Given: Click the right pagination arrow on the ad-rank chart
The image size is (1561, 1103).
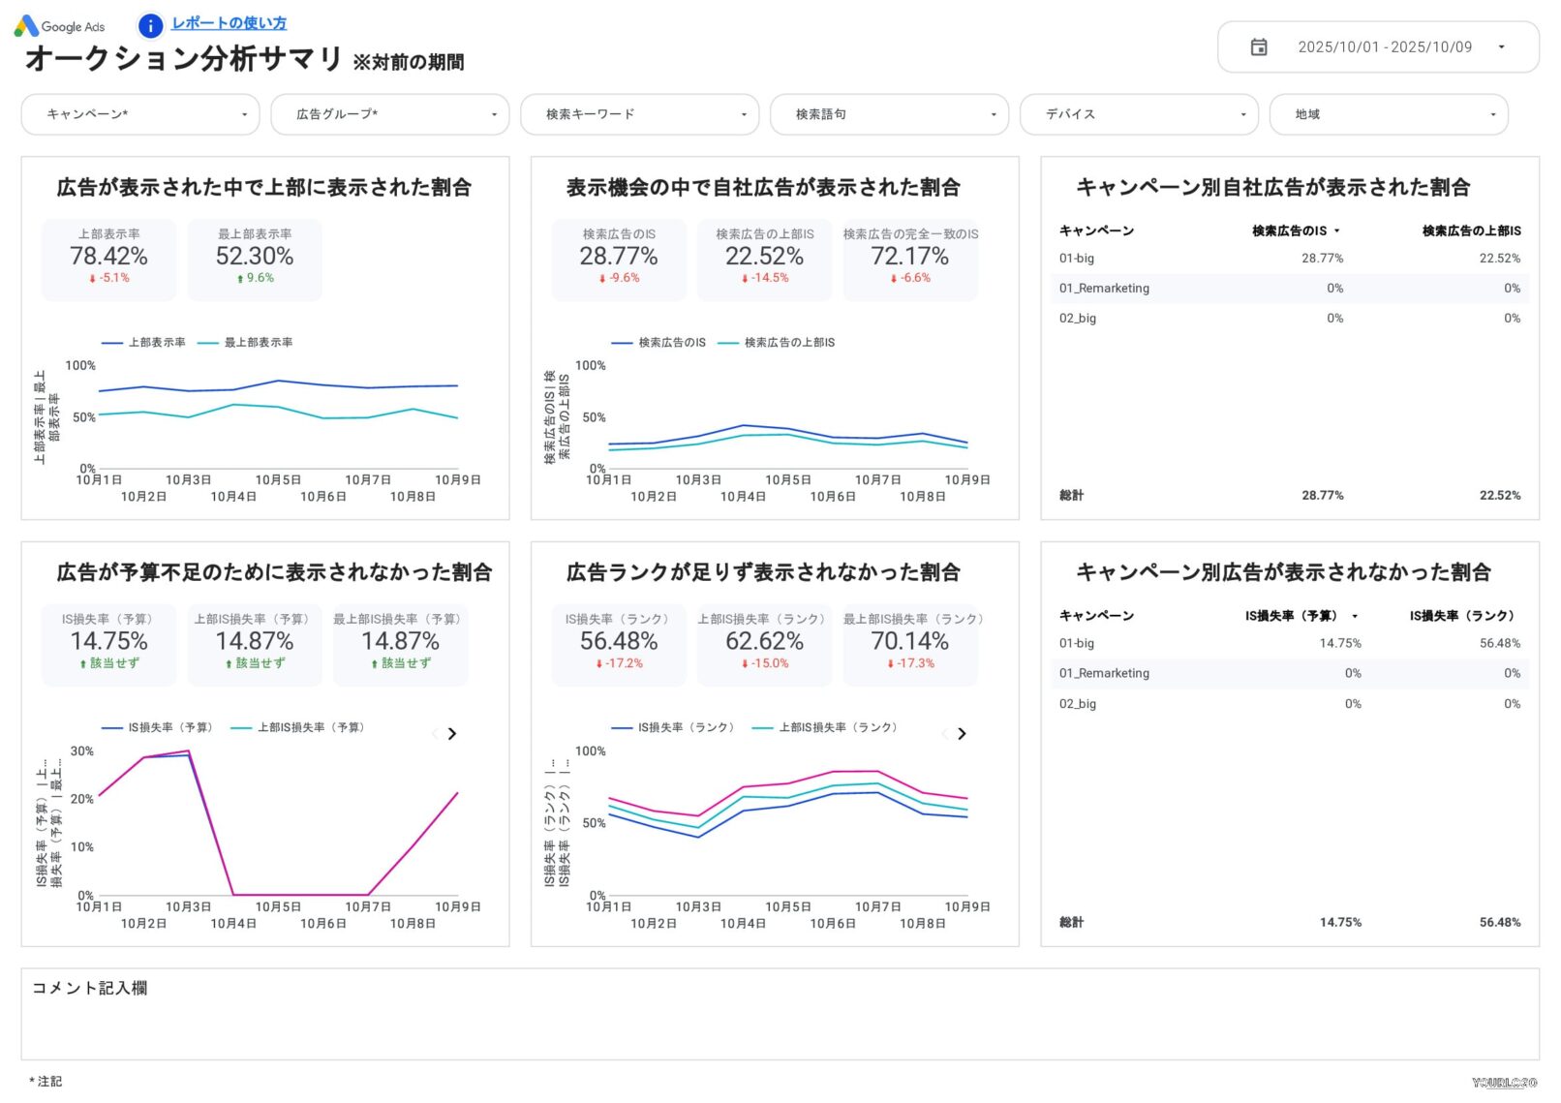Looking at the screenshot, I should tap(962, 734).
